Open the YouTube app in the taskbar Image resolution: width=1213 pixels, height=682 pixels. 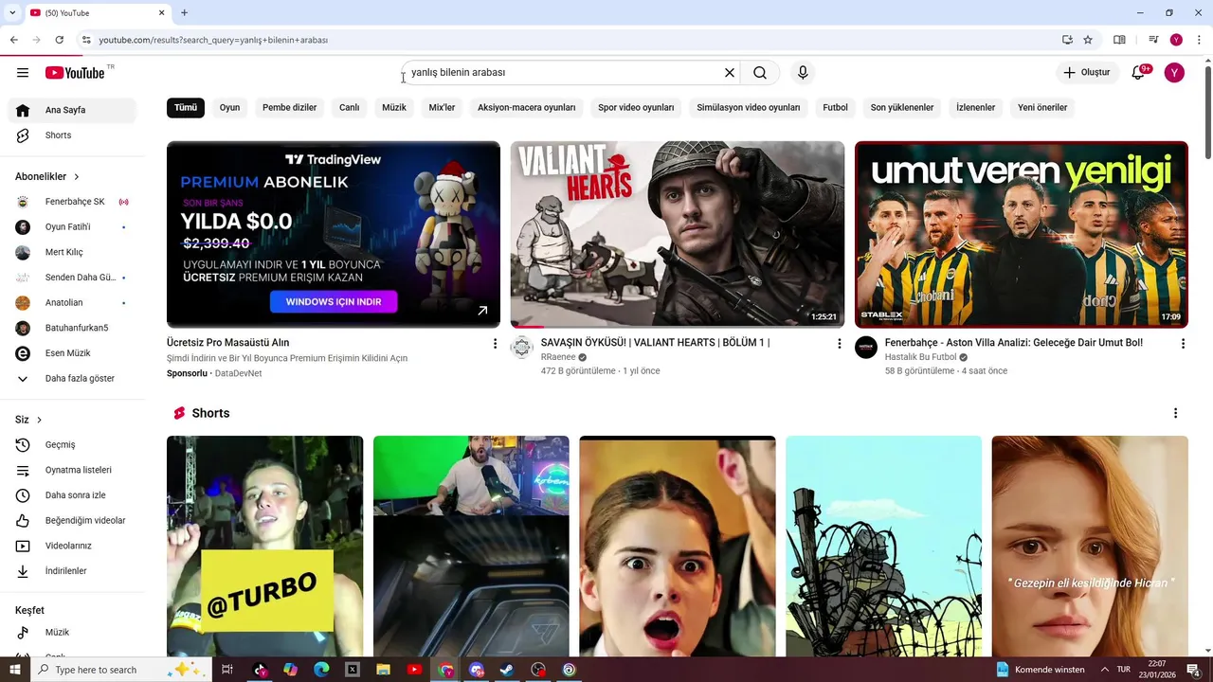coord(414,670)
